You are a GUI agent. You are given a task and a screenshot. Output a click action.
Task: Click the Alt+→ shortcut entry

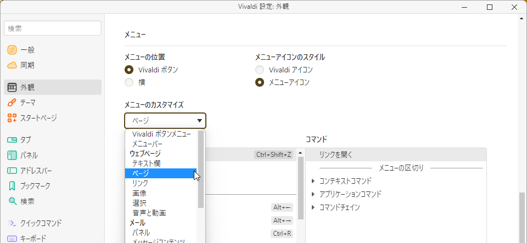[x=282, y=220]
